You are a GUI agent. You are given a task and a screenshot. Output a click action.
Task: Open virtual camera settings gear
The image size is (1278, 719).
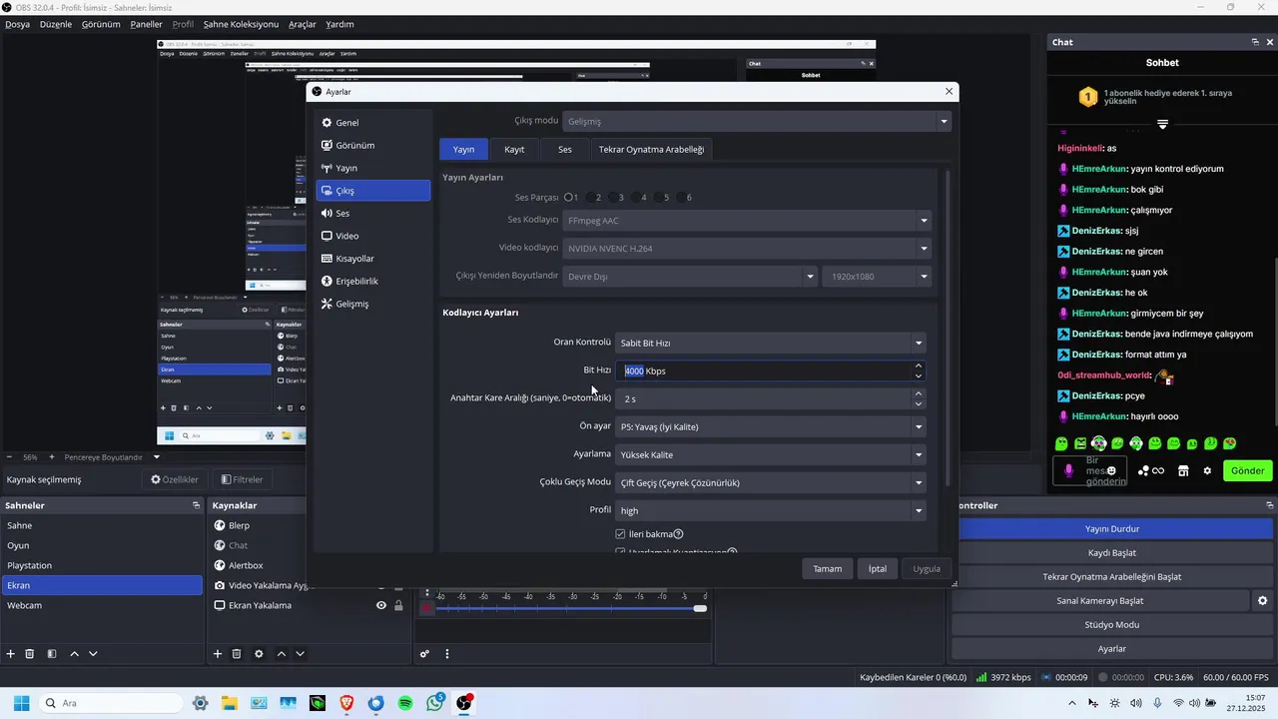pyautogui.click(x=1262, y=600)
